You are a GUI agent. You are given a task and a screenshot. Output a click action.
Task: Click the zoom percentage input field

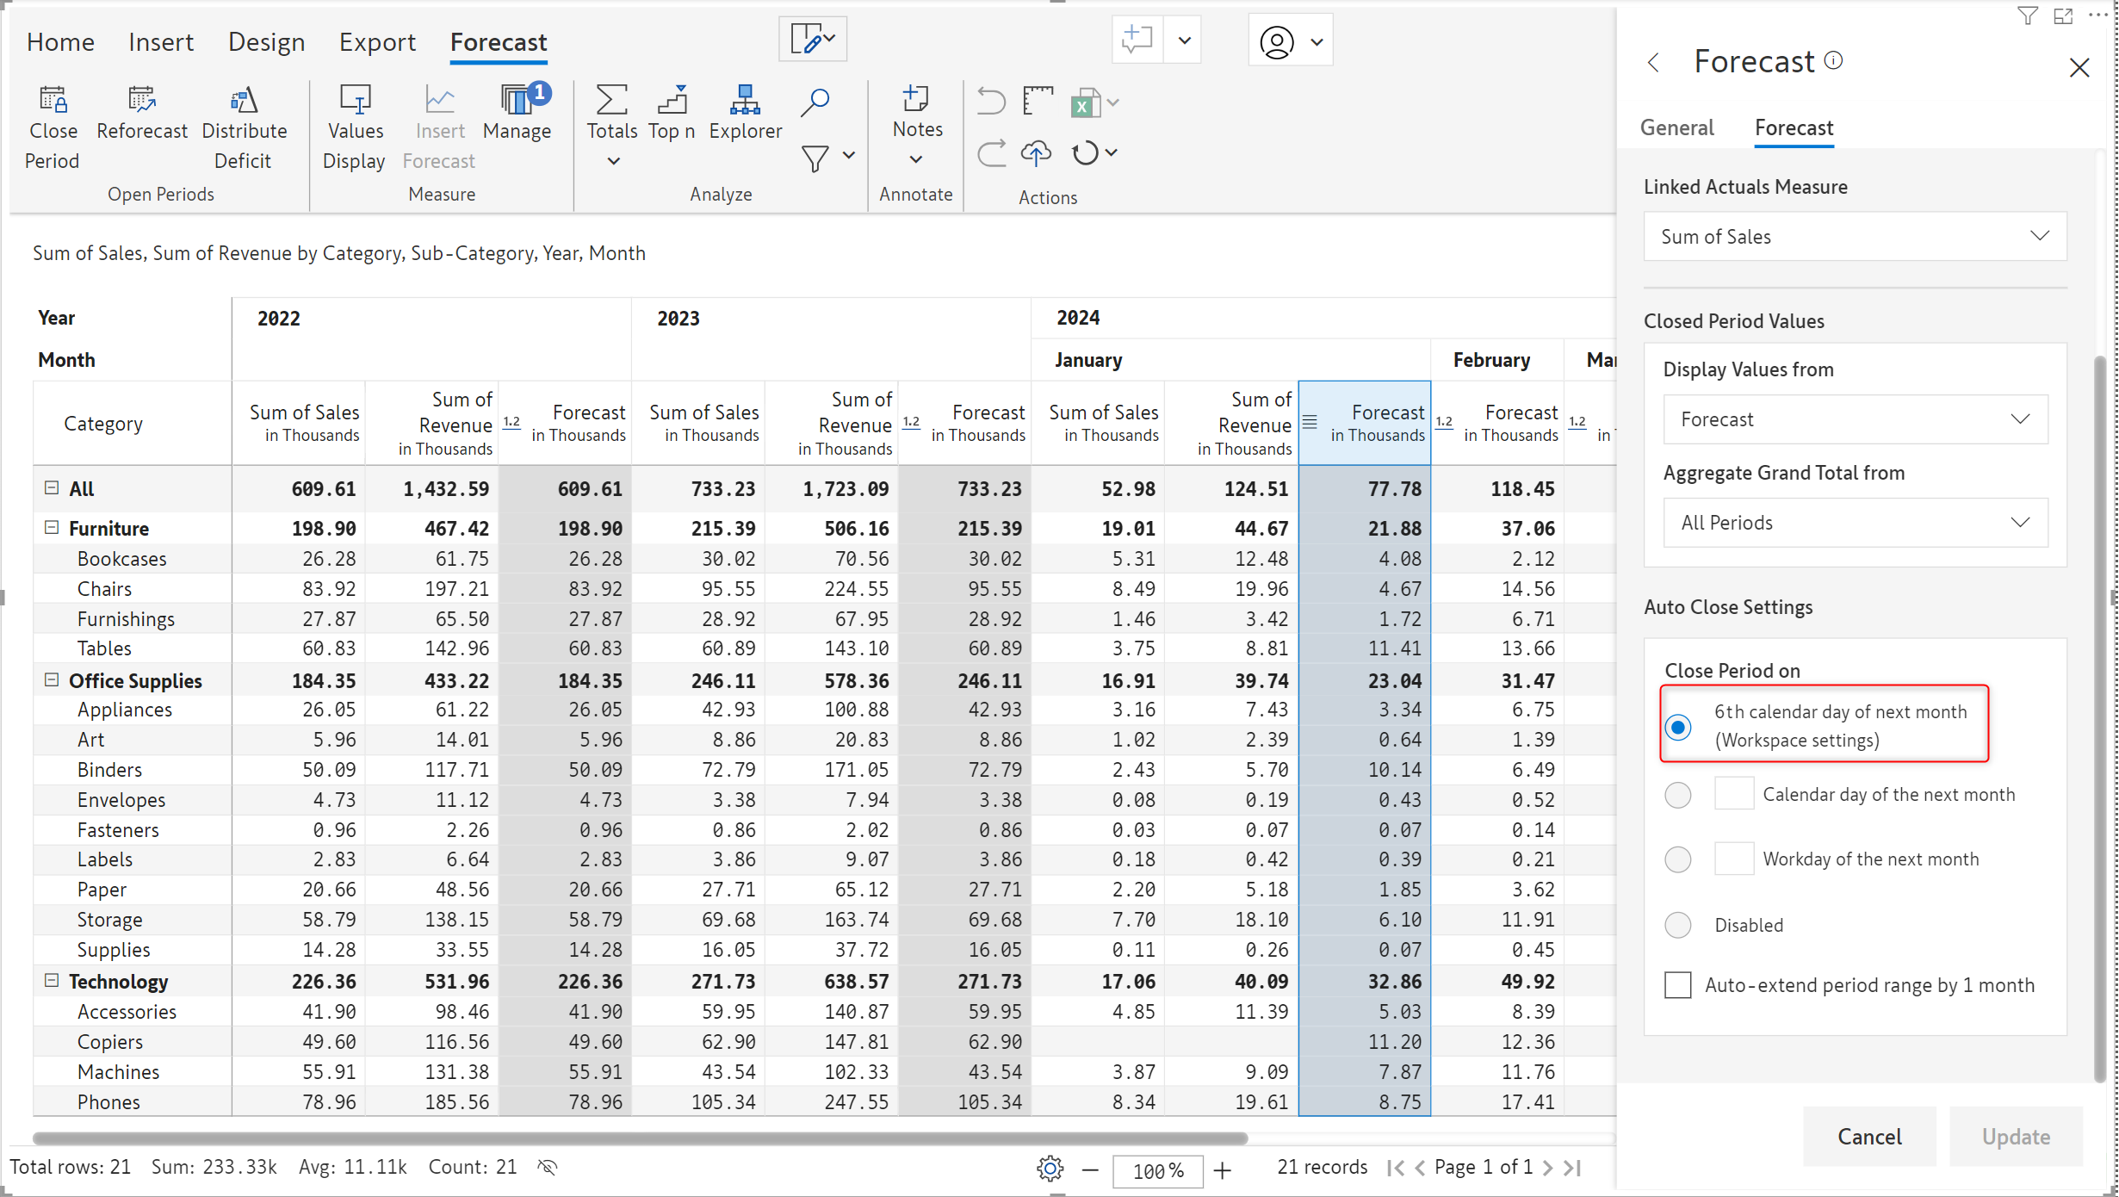[1157, 1170]
